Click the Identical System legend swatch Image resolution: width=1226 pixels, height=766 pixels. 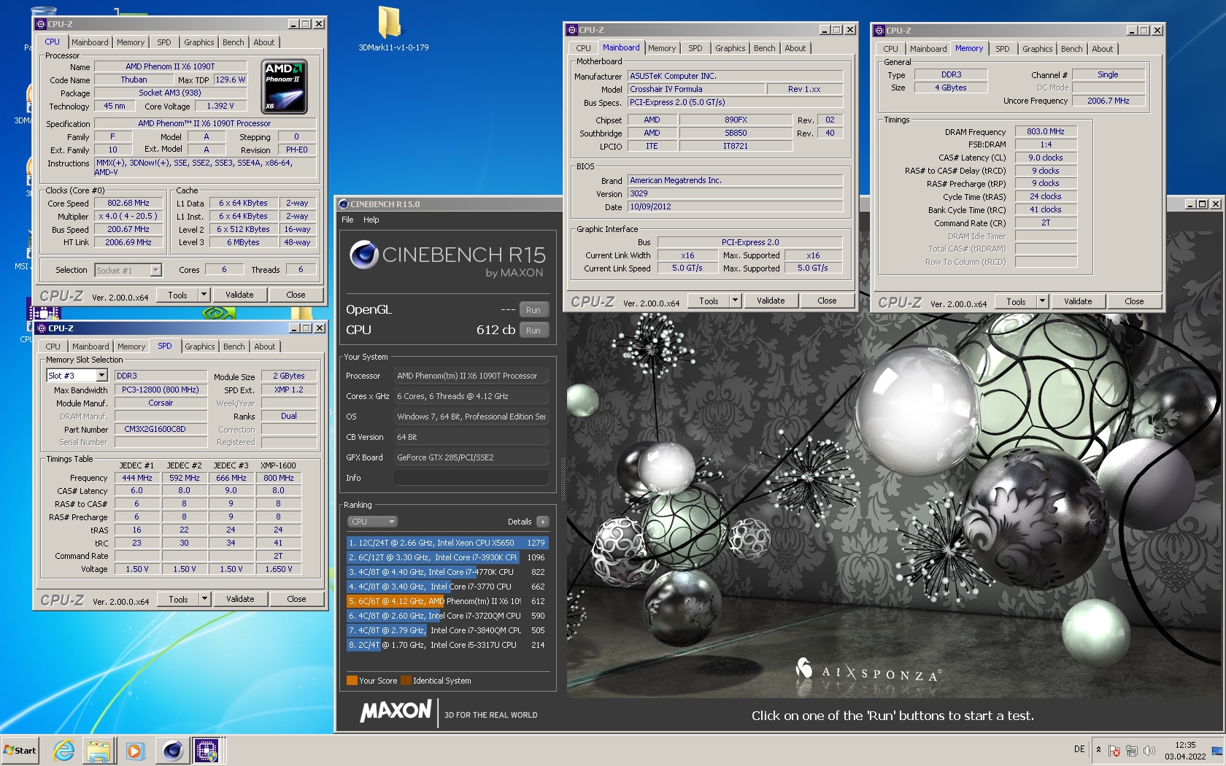pyautogui.click(x=406, y=681)
